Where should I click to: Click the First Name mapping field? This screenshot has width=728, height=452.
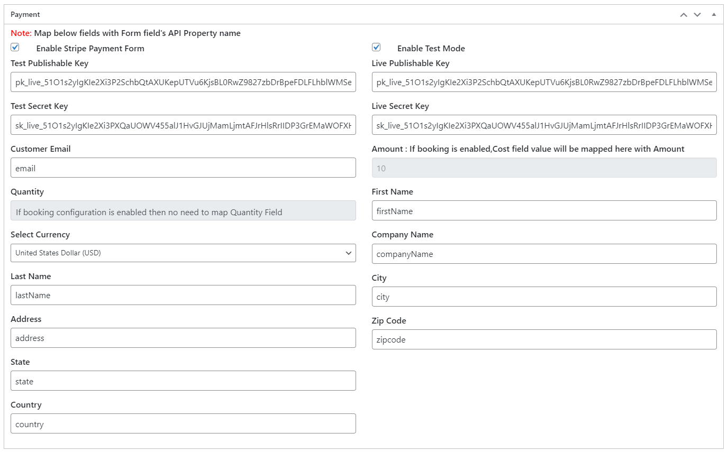[x=544, y=211]
